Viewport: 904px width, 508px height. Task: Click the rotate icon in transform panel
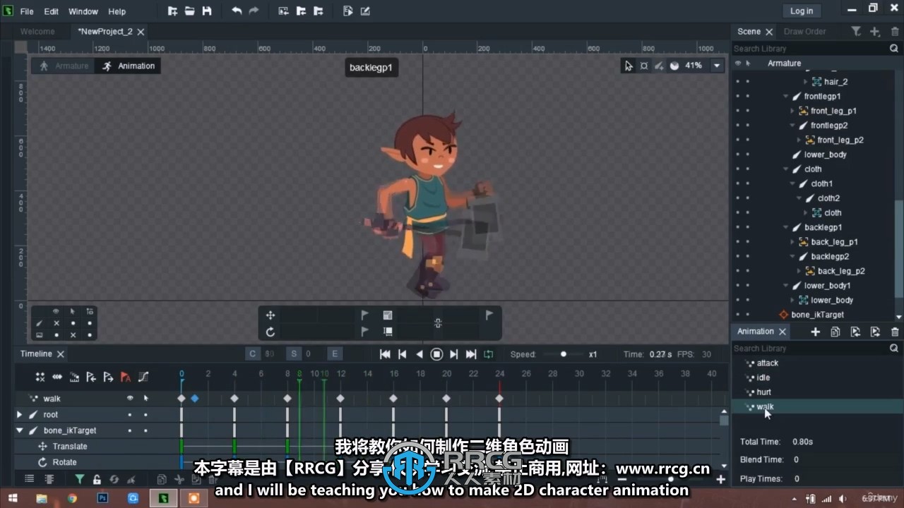point(270,332)
